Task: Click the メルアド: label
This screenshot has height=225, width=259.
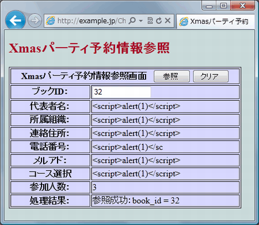Action: pos(50,160)
